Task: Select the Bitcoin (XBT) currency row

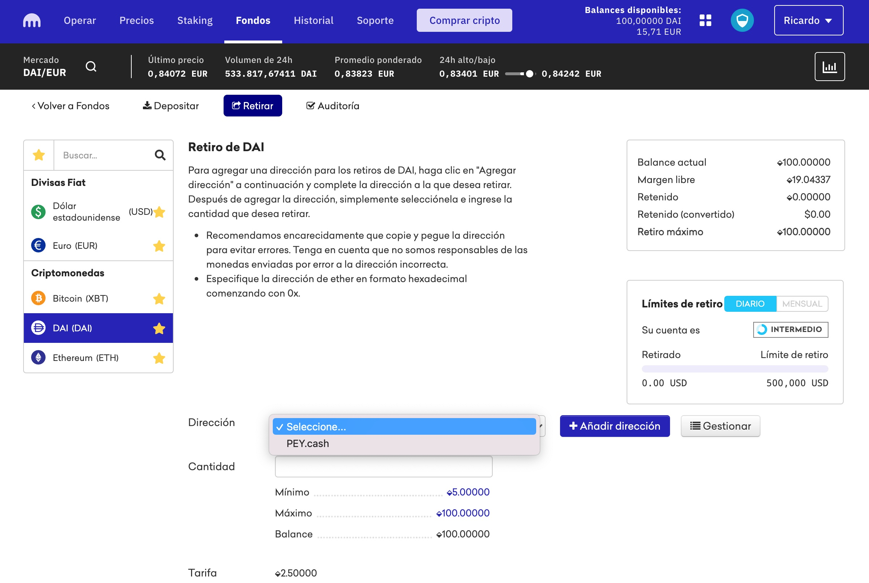Action: pyautogui.click(x=98, y=298)
